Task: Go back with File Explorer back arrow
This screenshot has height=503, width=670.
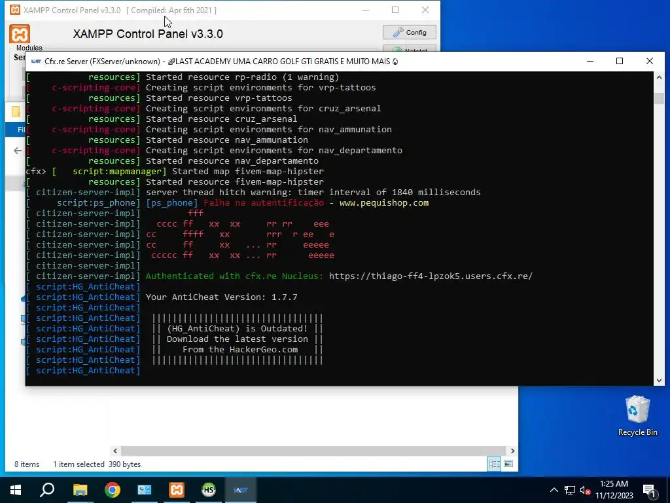Action: tap(18, 151)
